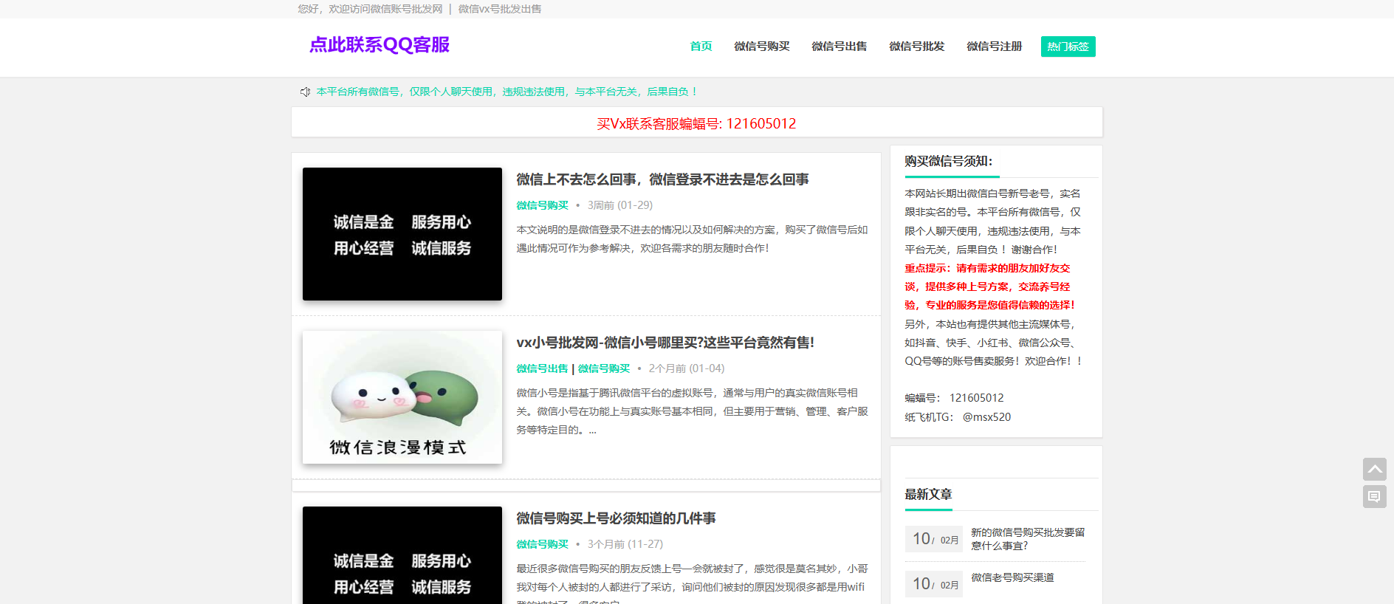The height and width of the screenshot is (604, 1394).
Task: Open the 微信账号批发网 top bar link
Action: click(x=406, y=9)
